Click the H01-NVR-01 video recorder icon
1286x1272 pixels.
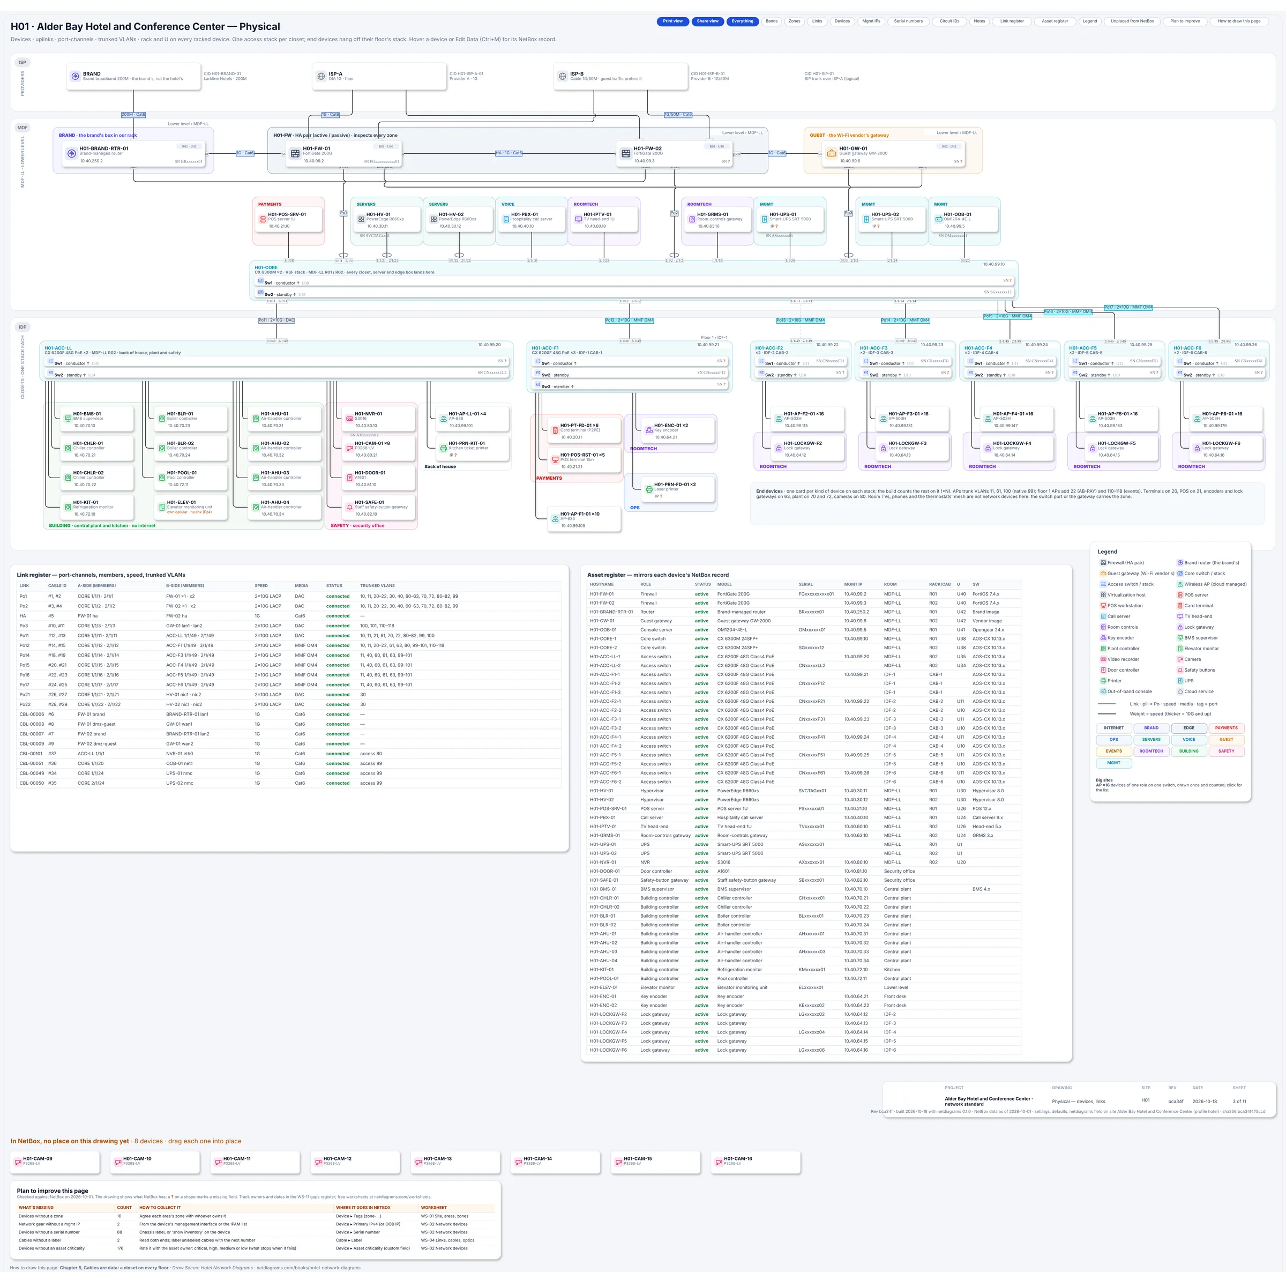pos(349,419)
